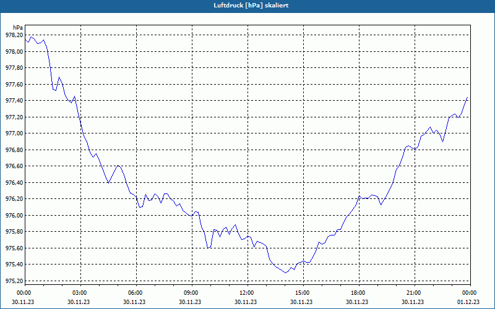This screenshot has width=495, height=309.
Task: Select the 978,00 axis value
Action: click(14, 51)
